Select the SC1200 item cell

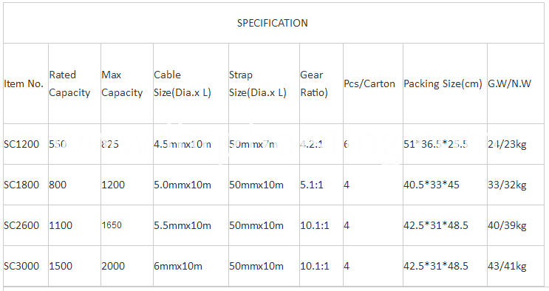click(x=21, y=144)
